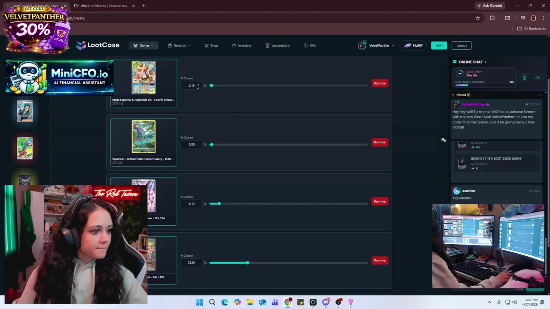
Task: Click the Mega Lopunny chance slider handle
Action: 211,85
